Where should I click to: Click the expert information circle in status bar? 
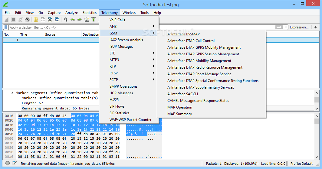(8, 163)
